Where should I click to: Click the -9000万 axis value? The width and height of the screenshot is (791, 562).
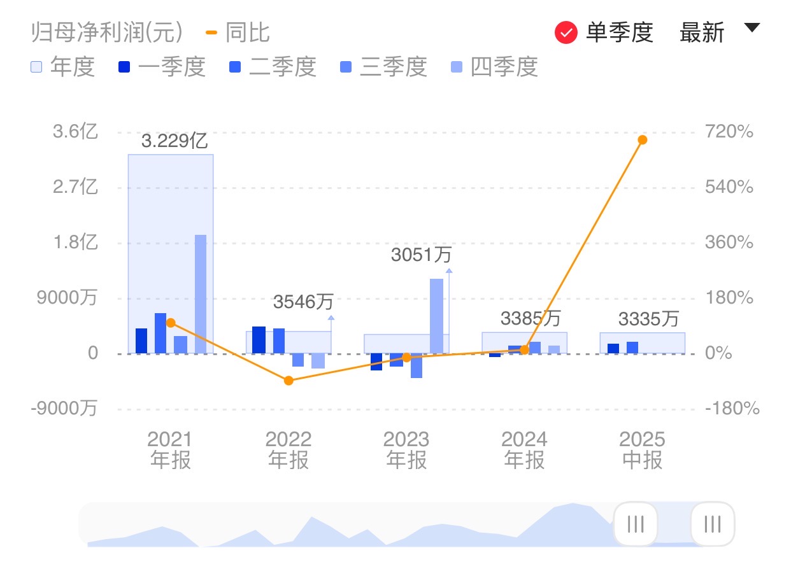click(64, 408)
